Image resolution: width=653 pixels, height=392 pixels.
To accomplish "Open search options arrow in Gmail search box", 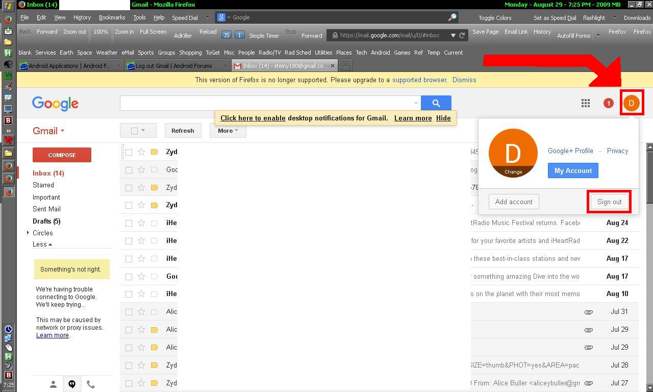I will [x=416, y=103].
